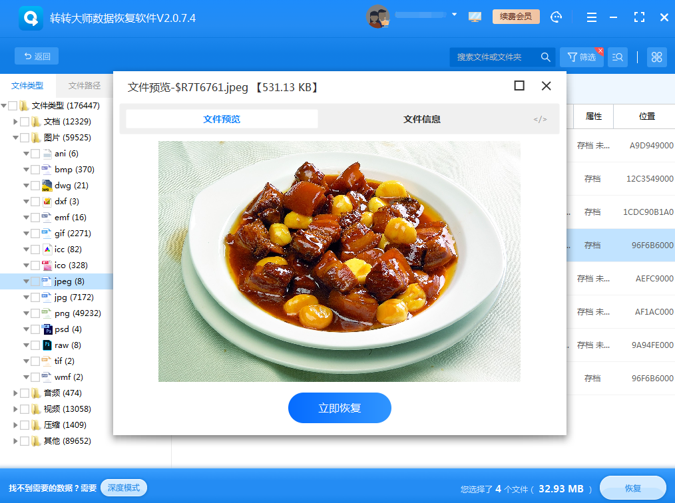
Task: Select the 文件路径 tab in left panel
Action: click(x=85, y=85)
